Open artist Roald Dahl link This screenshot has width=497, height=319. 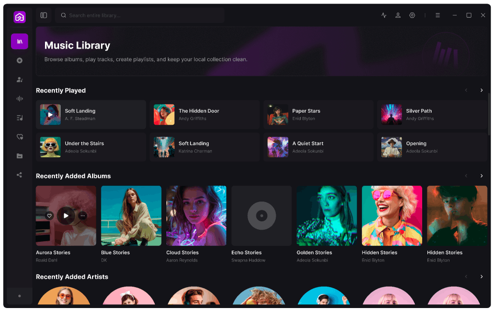click(46, 260)
